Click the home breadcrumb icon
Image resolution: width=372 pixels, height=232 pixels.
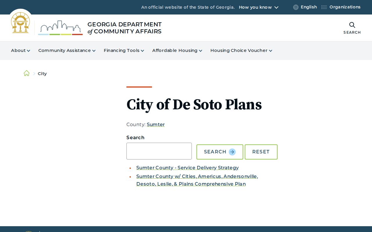(x=26, y=73)
